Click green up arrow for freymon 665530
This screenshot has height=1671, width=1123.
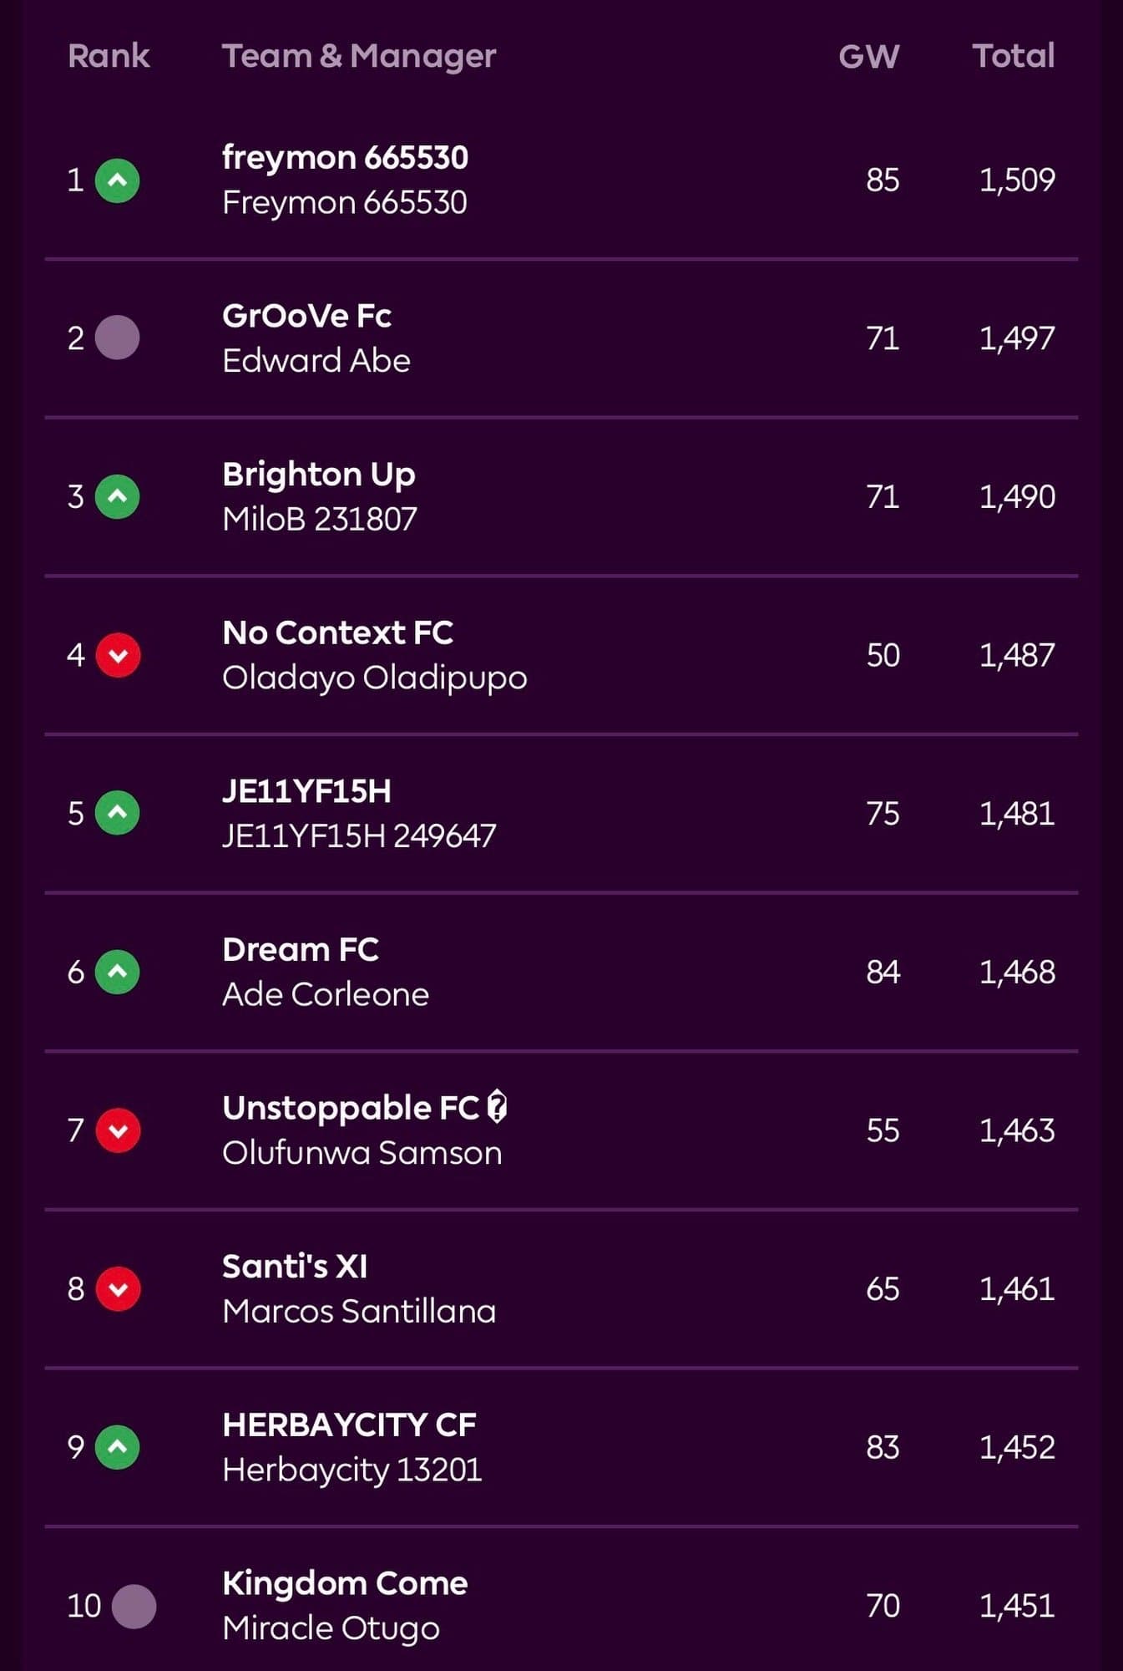(x=117, y=180)
